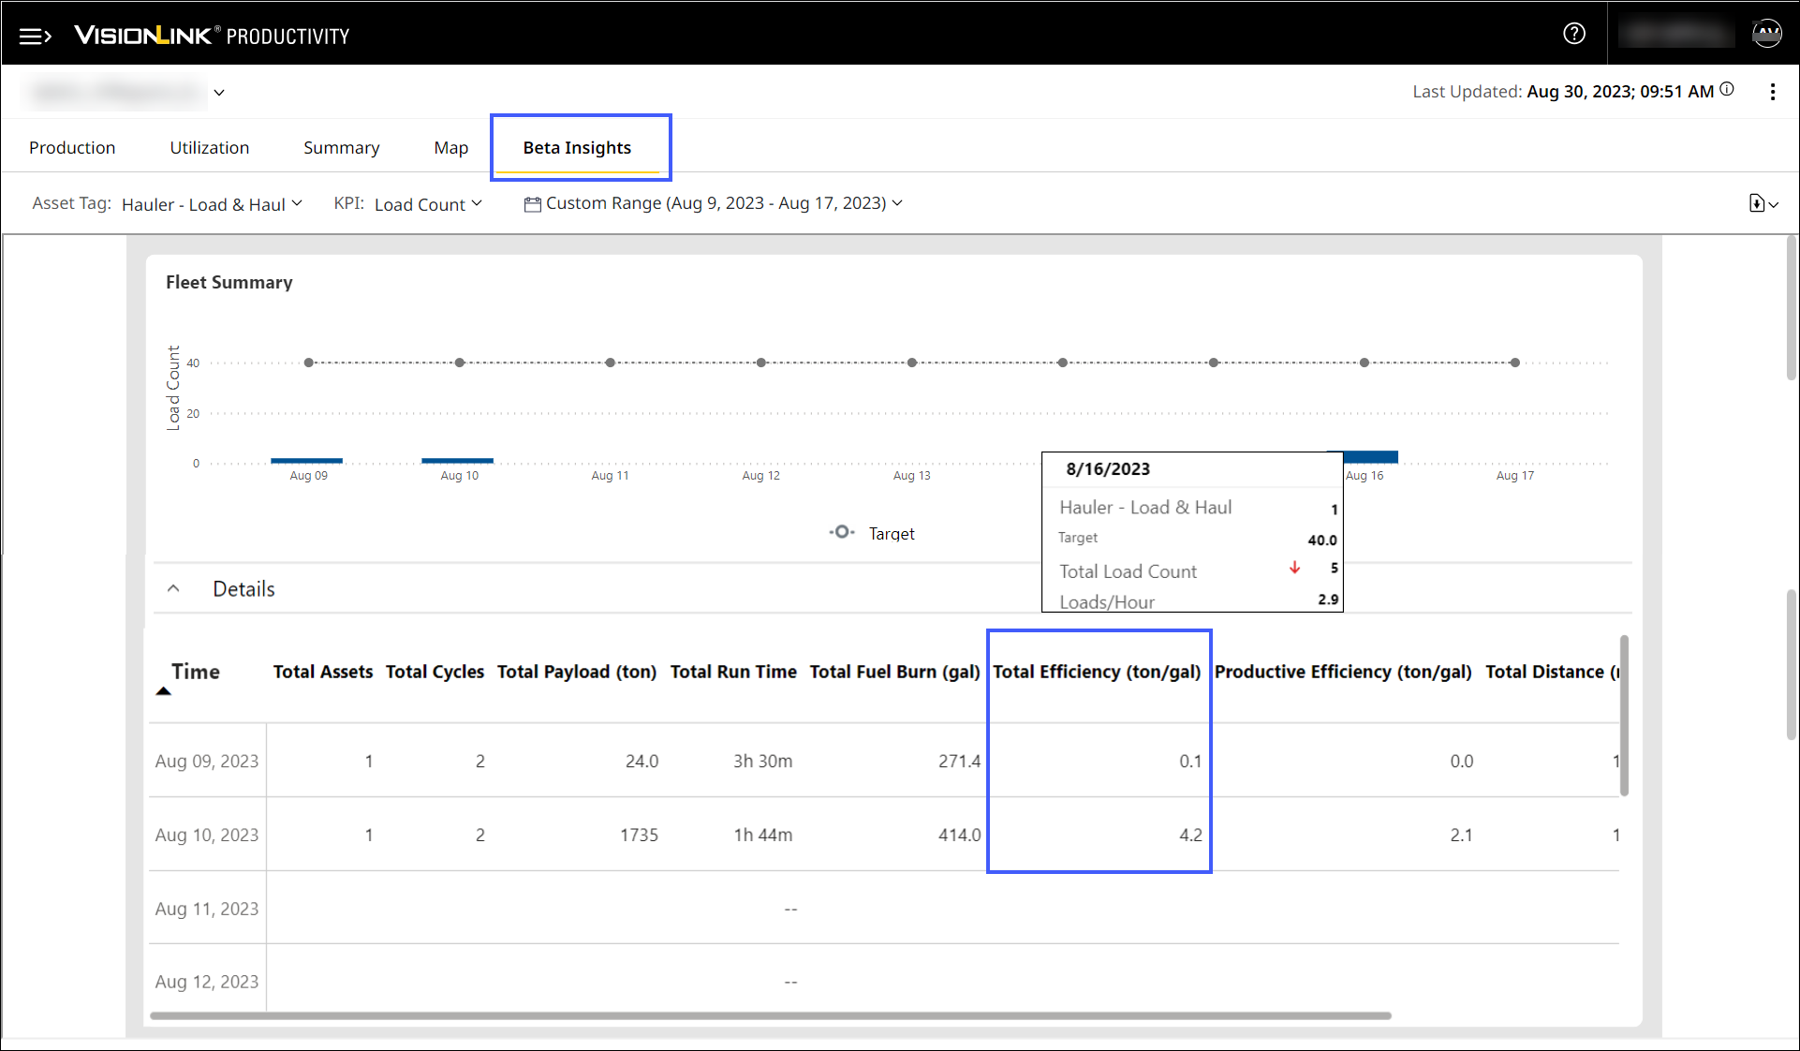Image resolution: width=1800 pixels, height=1051 pixels.
Task: Toggle the Target legend marker
Action: 841,532
